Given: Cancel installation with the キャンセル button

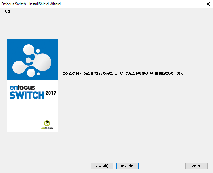Looking at the screenshot, I should click(196, 166).
